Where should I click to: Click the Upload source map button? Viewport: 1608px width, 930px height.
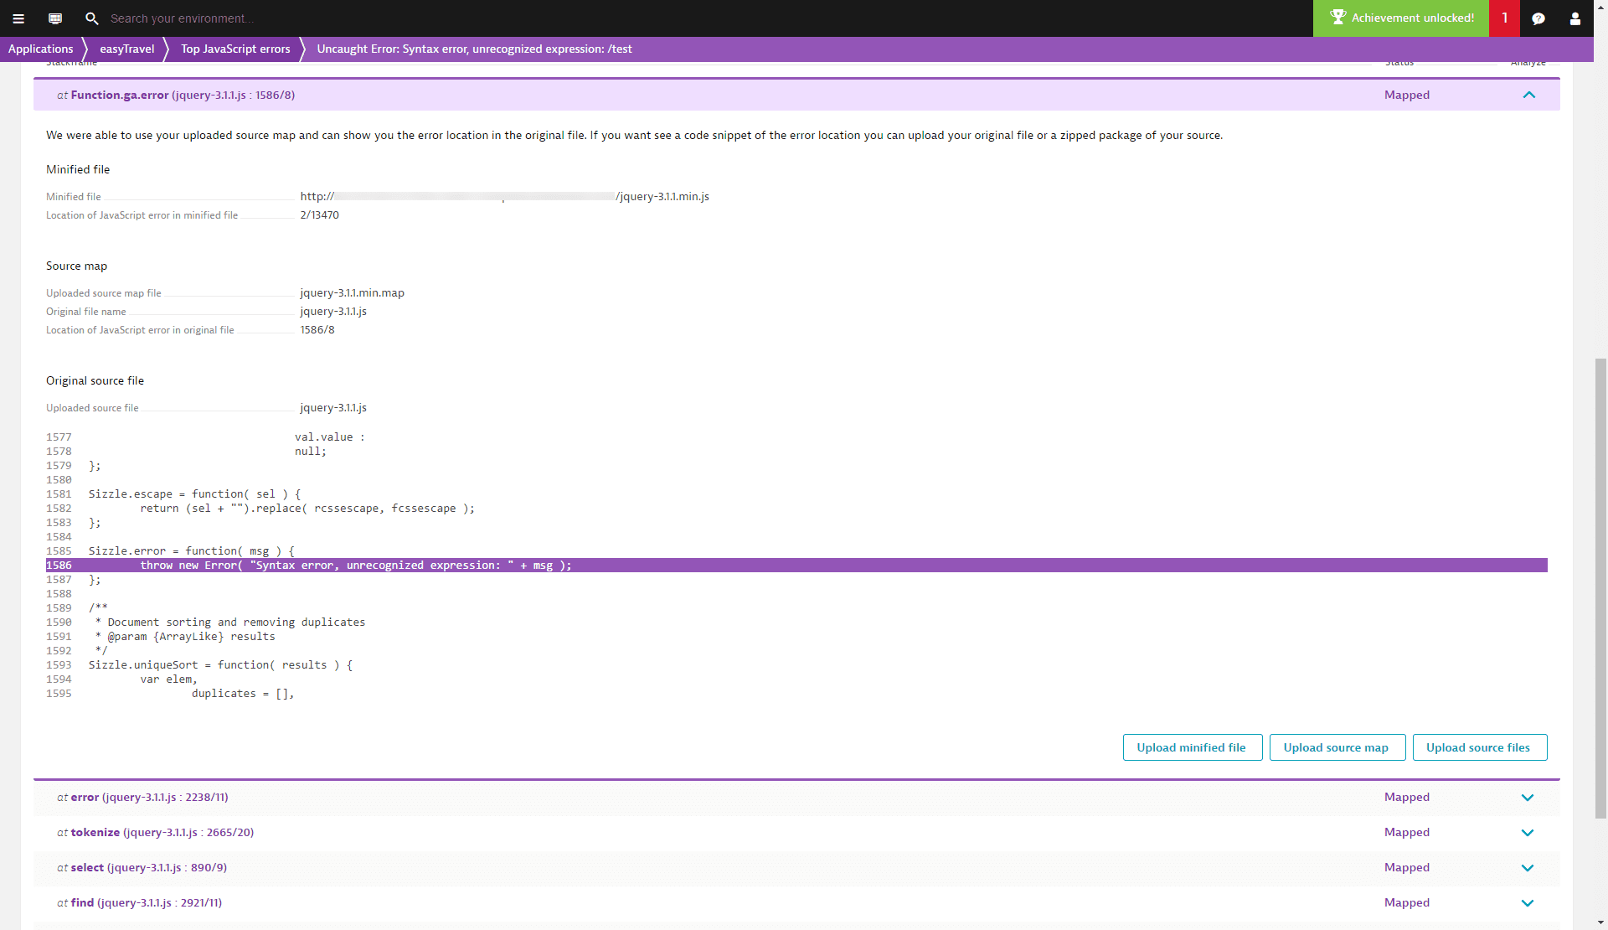1336,747
